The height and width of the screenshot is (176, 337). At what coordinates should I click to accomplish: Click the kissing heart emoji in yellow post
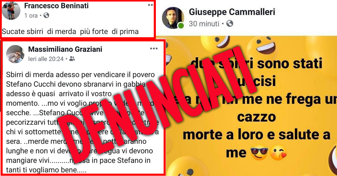point(277,153)
